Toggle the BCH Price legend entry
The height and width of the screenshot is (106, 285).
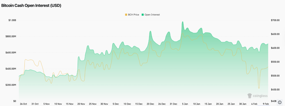(132, 15)
